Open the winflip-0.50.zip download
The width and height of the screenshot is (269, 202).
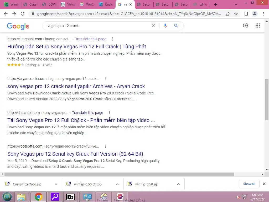click(x=147, y=184)
